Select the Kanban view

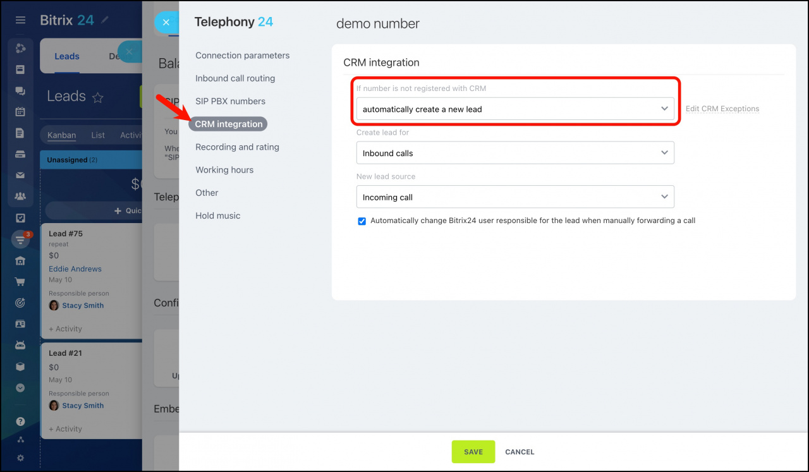(61, 135)
